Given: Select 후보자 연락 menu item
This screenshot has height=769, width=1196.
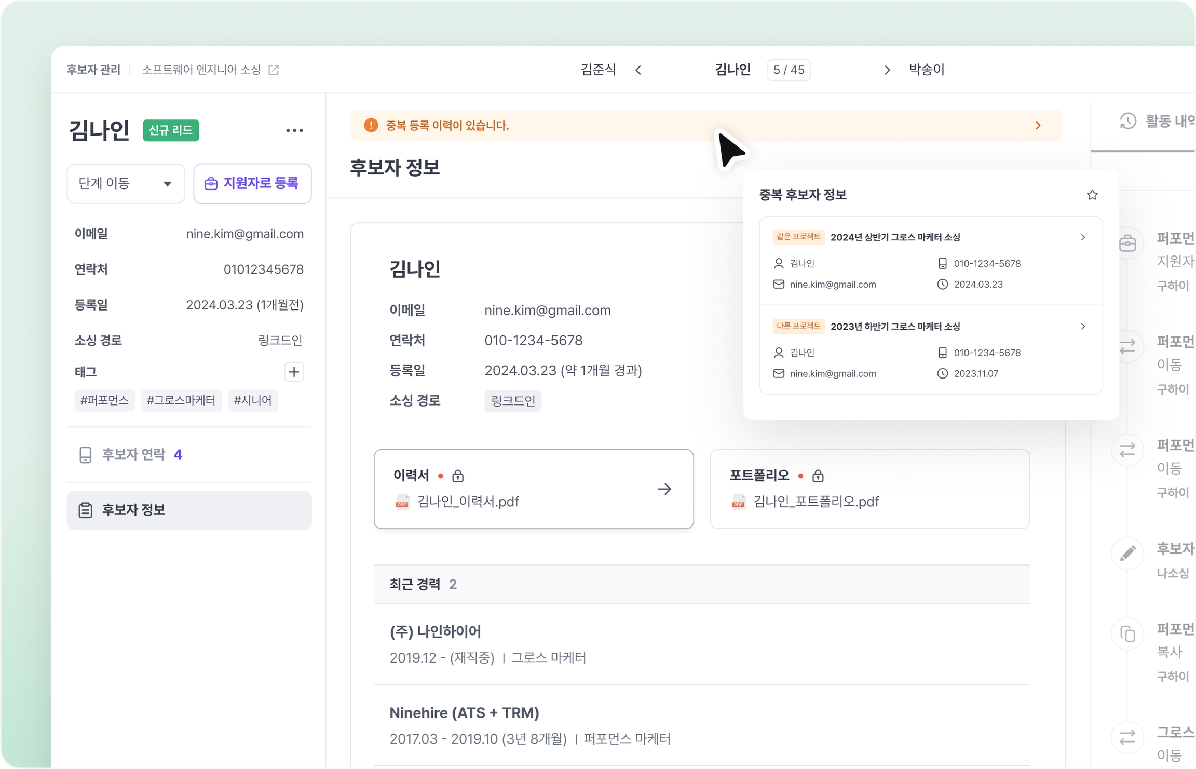Looking at the screenshot, I should 134,454.
